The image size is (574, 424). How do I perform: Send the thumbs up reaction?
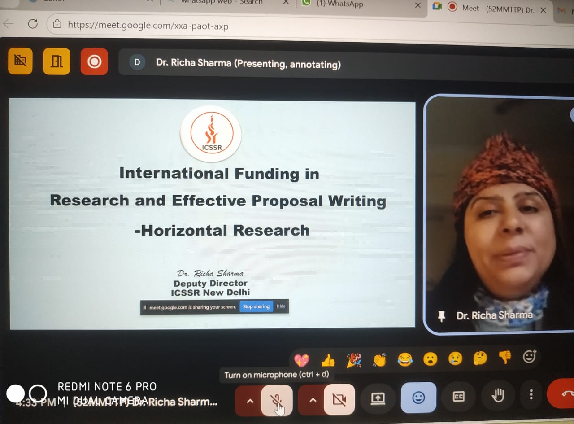(328, 360)
